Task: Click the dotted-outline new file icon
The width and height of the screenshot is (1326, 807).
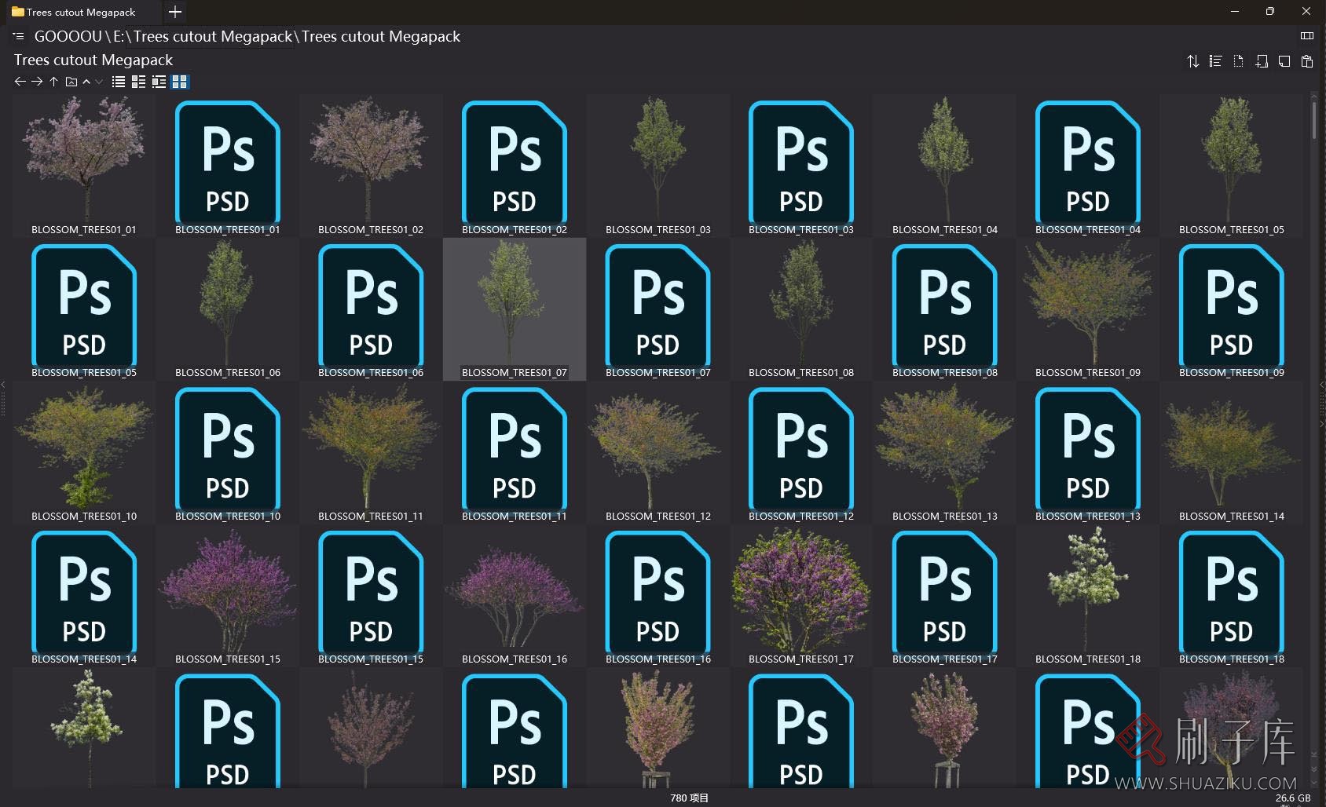Action: coord(1238,61)
